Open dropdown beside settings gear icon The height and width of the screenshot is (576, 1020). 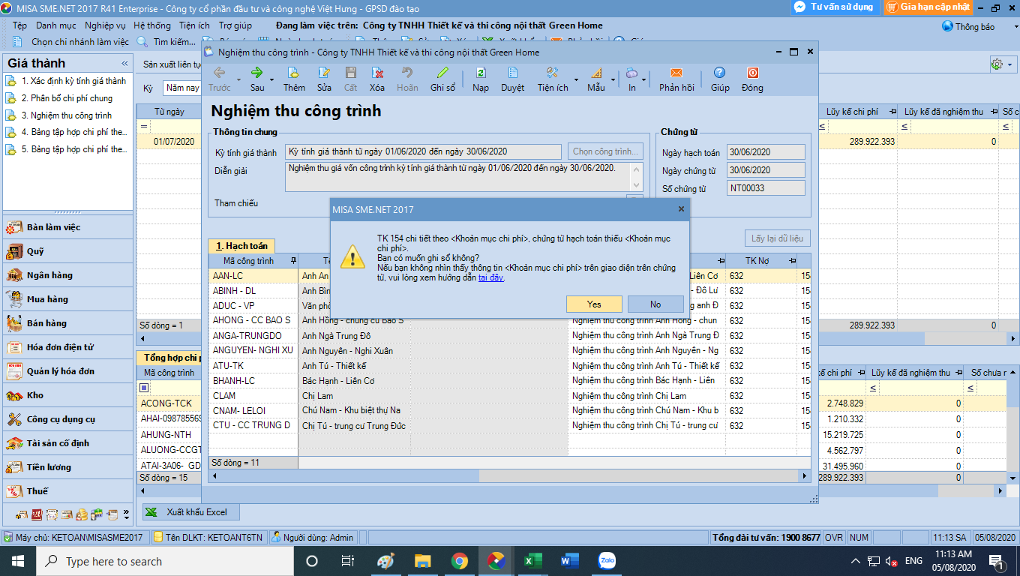(x=1010, y=64)
